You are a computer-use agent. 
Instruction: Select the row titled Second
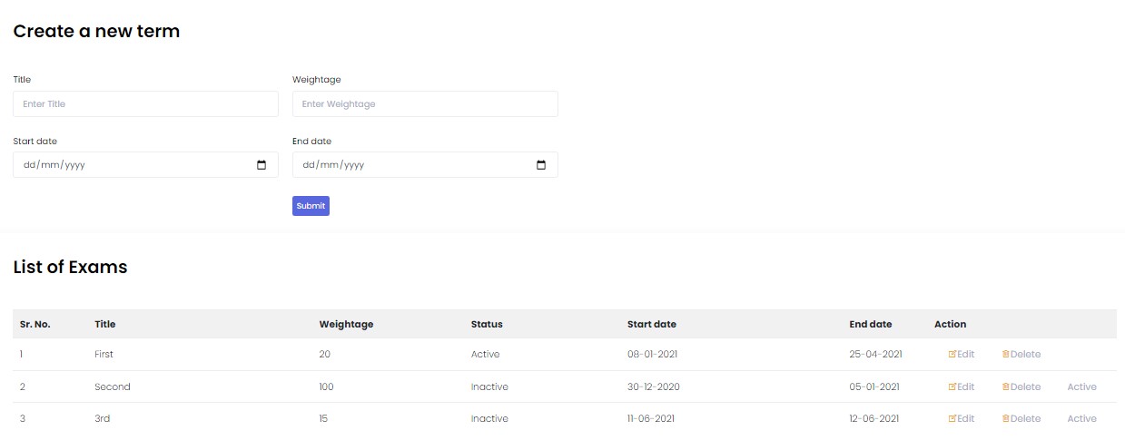[113, 387]
